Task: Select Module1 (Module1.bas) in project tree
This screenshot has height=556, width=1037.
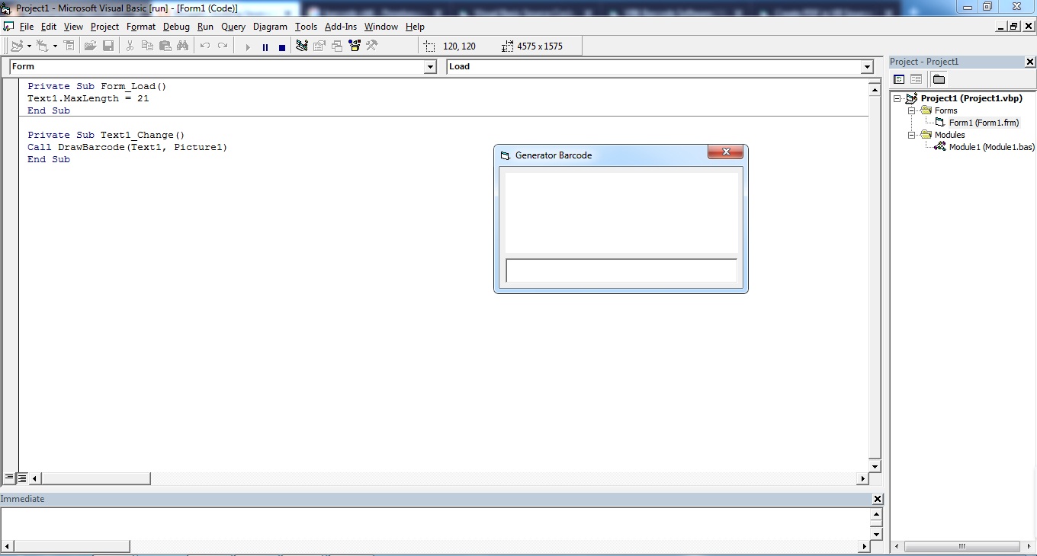Action: 991,147
